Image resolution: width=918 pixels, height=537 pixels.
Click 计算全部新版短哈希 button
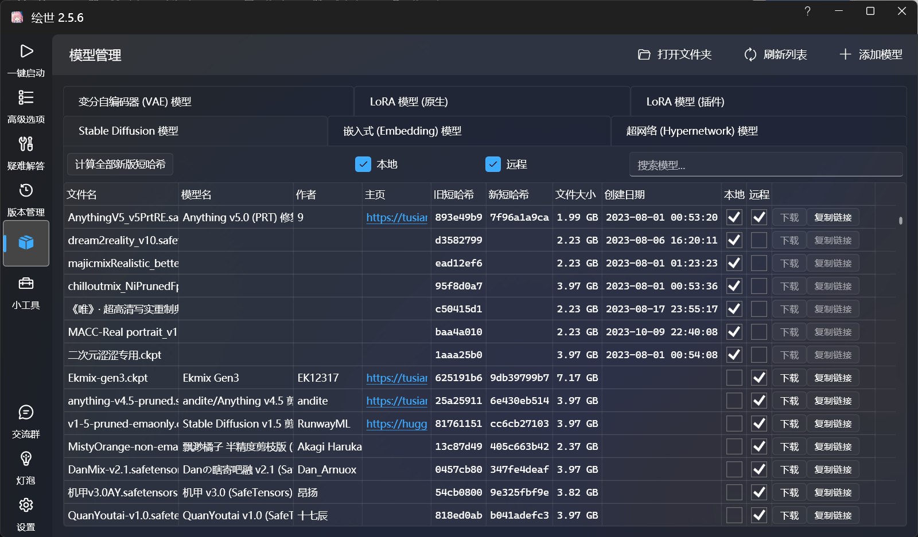pos(120,164)
